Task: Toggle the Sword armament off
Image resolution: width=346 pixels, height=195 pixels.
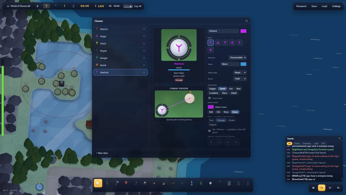Action: [x=222, y=89]
